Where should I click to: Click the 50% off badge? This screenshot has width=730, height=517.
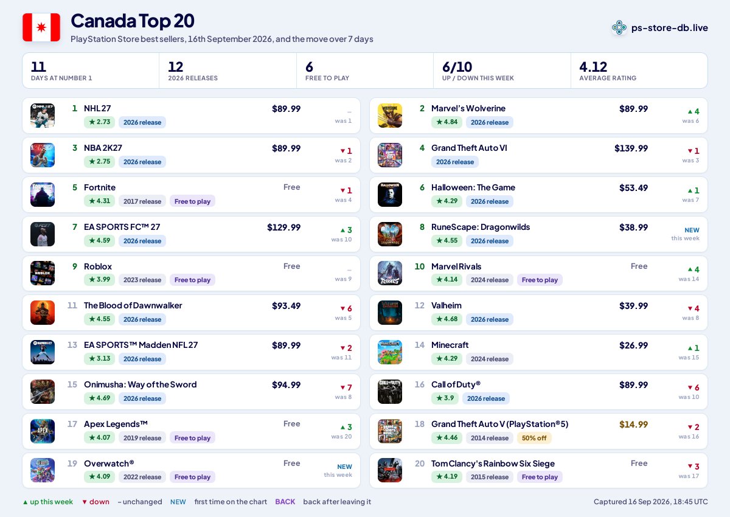tap(534, 438)
